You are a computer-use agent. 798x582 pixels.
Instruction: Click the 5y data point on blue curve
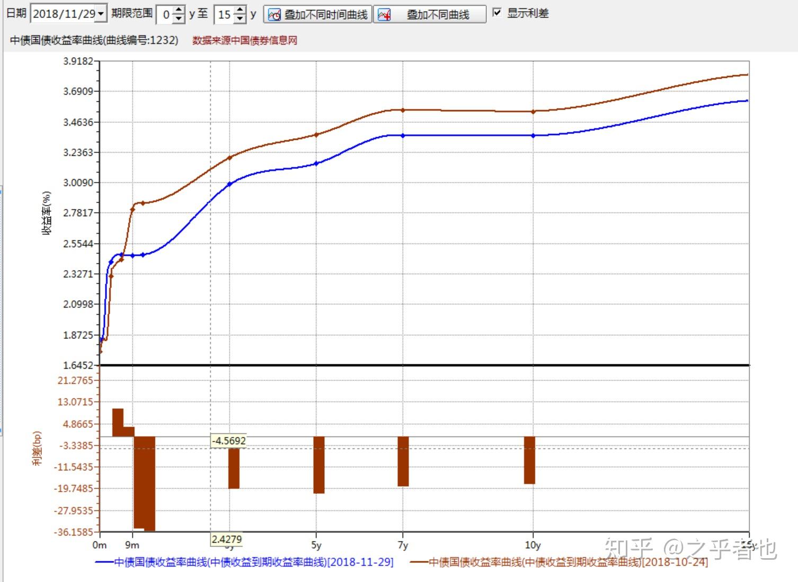tap(316, 164)
